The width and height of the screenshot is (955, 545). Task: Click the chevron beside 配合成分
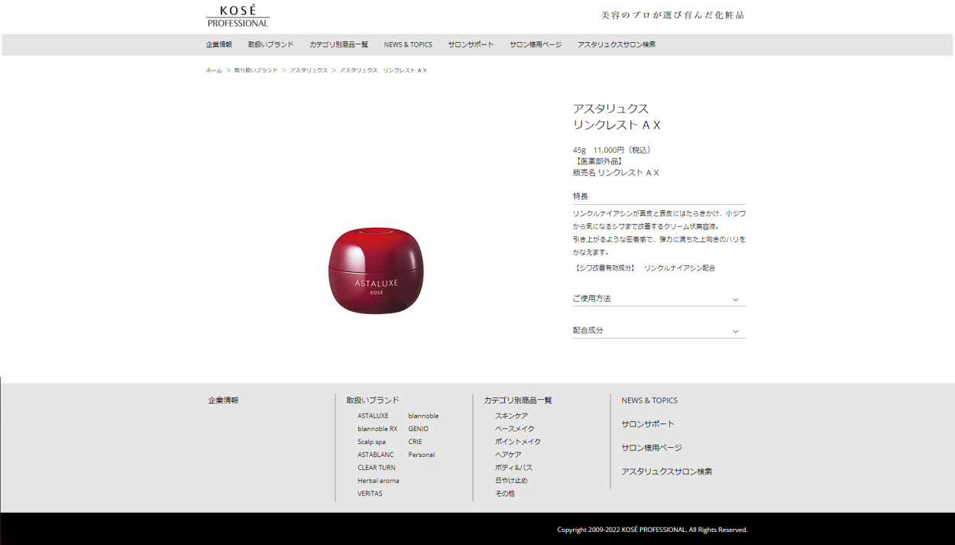(x=736, y=332)
